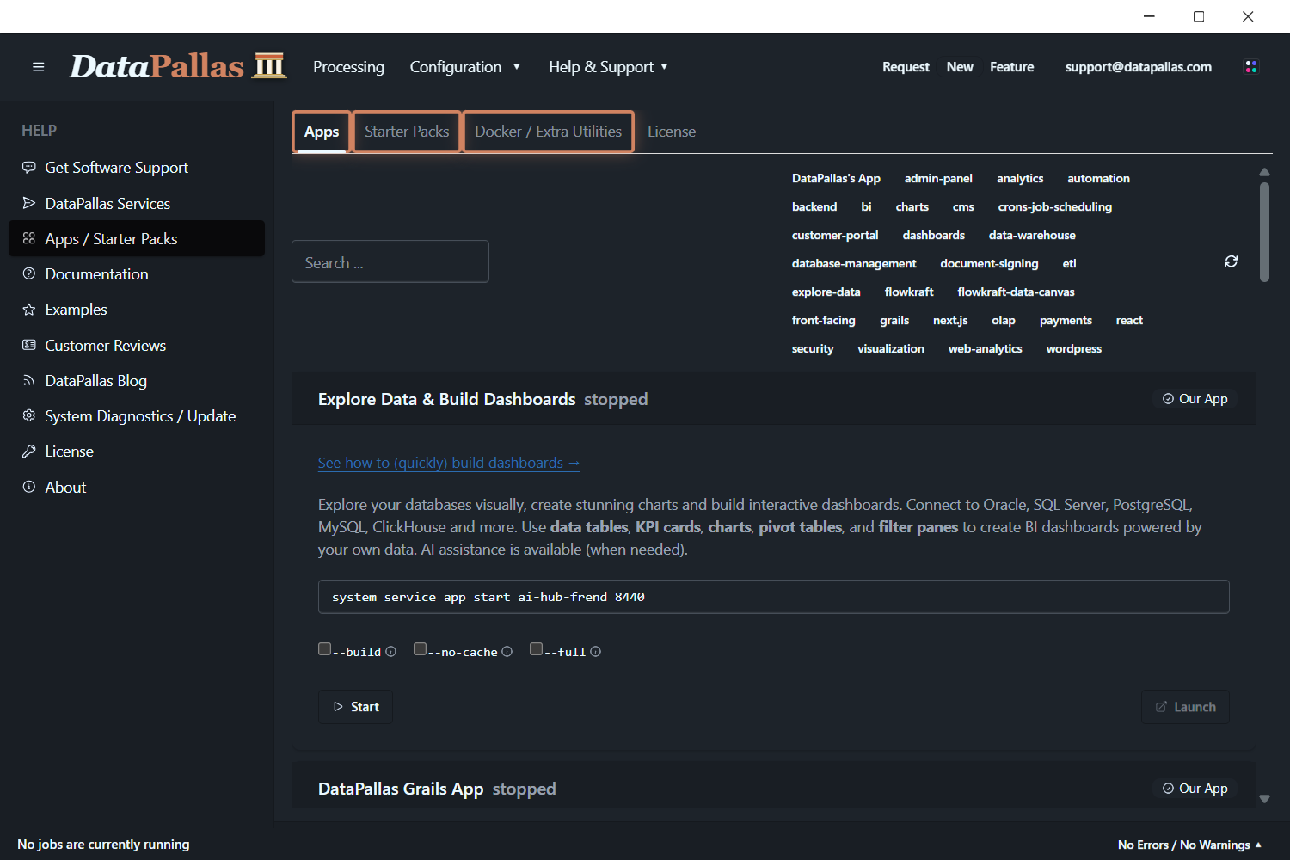The height and width of the screenshot is (860, 1290).
Task: Filter by the olap tag
Action: [x=1003, y=320]
